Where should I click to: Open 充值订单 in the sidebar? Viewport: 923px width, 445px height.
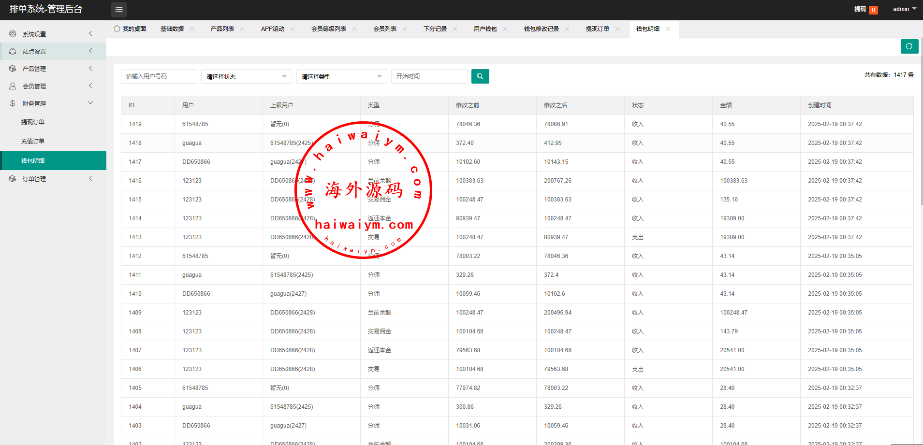pyautogui.click(x=33, y=142)
